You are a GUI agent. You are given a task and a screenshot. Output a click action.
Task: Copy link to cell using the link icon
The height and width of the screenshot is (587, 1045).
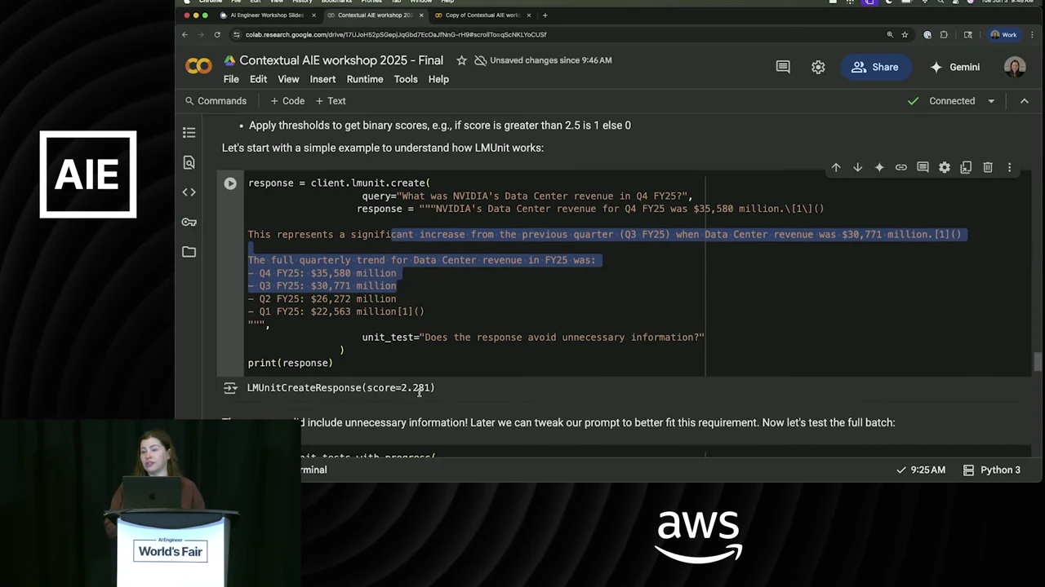click(900, 167)
